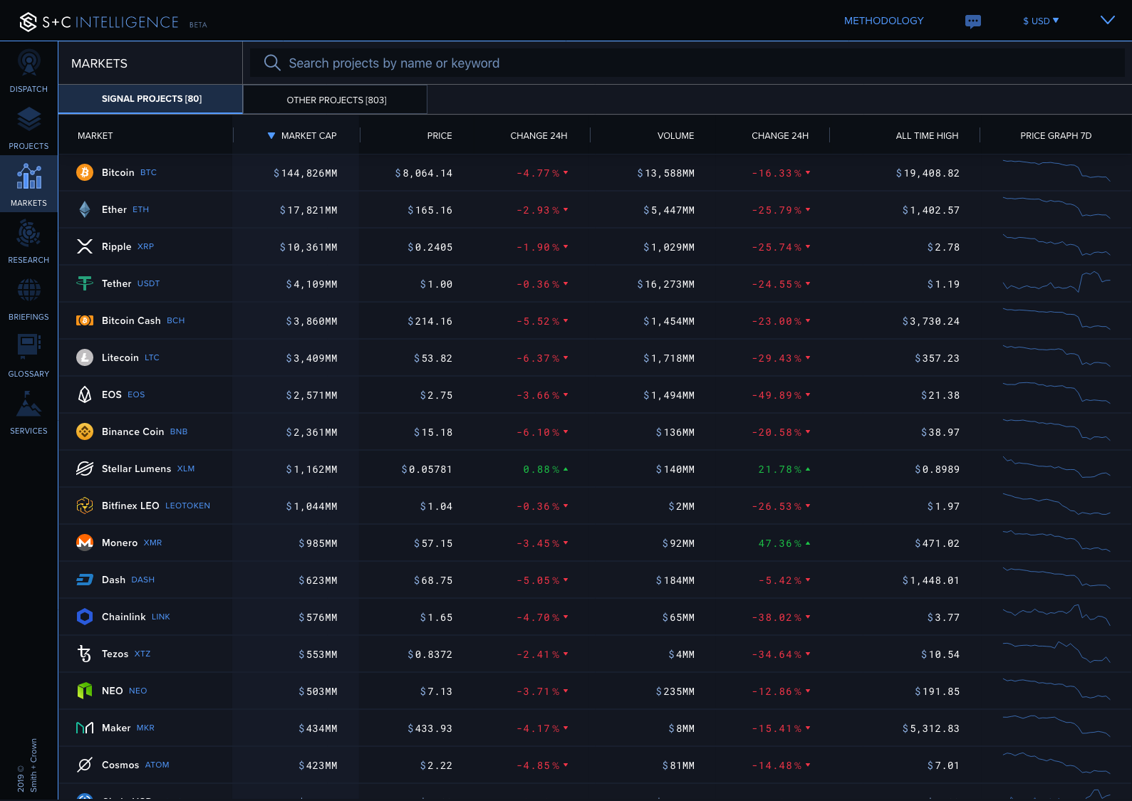
Task: Expand the top-right chevron menu
Action: 1108,20
